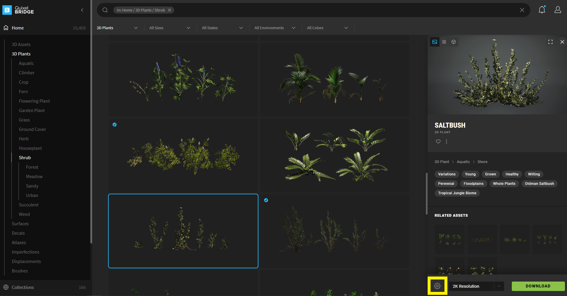The height and width of the screenshot is (296, 567).
Task: Select the lupine flowers asset thumbnail
Action: tap(183, 79)
